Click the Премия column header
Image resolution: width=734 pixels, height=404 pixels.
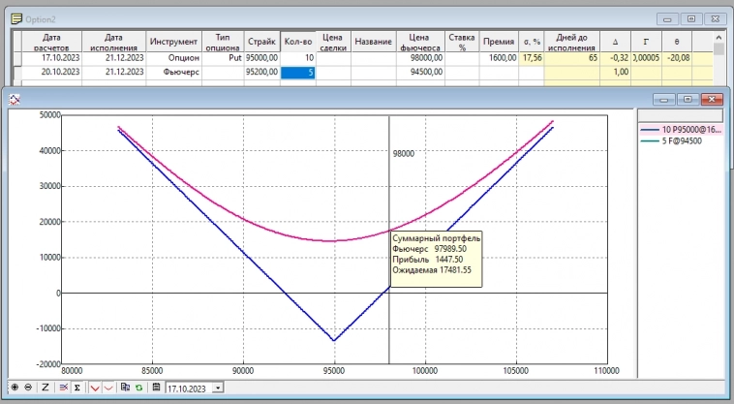pos(499,42)
